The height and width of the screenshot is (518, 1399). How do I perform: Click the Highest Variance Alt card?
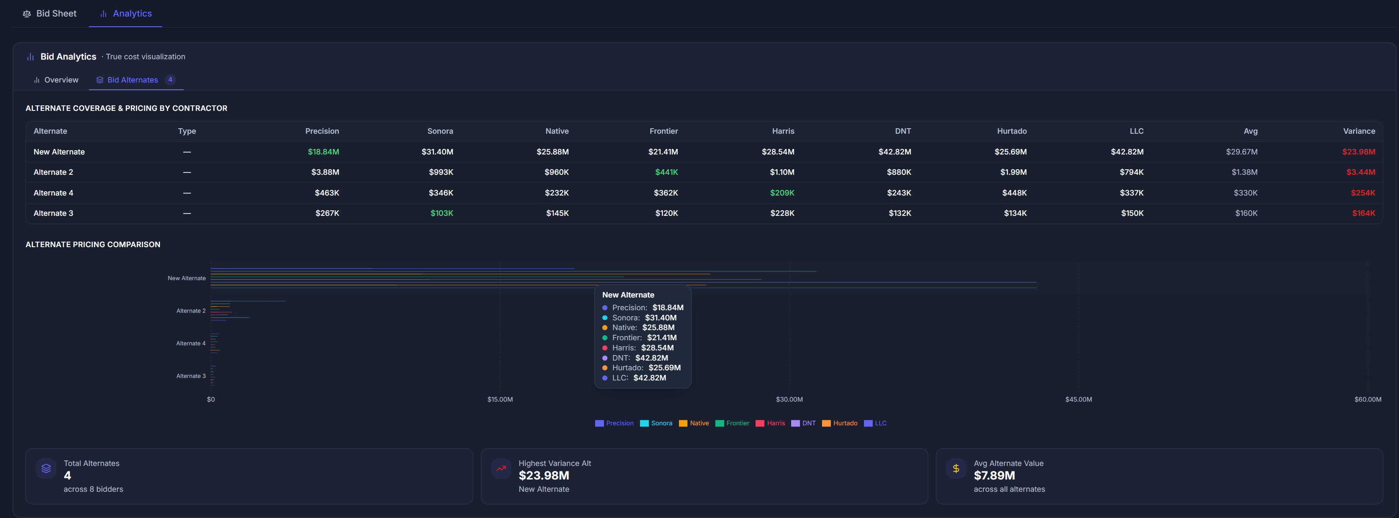pos(704,476)
